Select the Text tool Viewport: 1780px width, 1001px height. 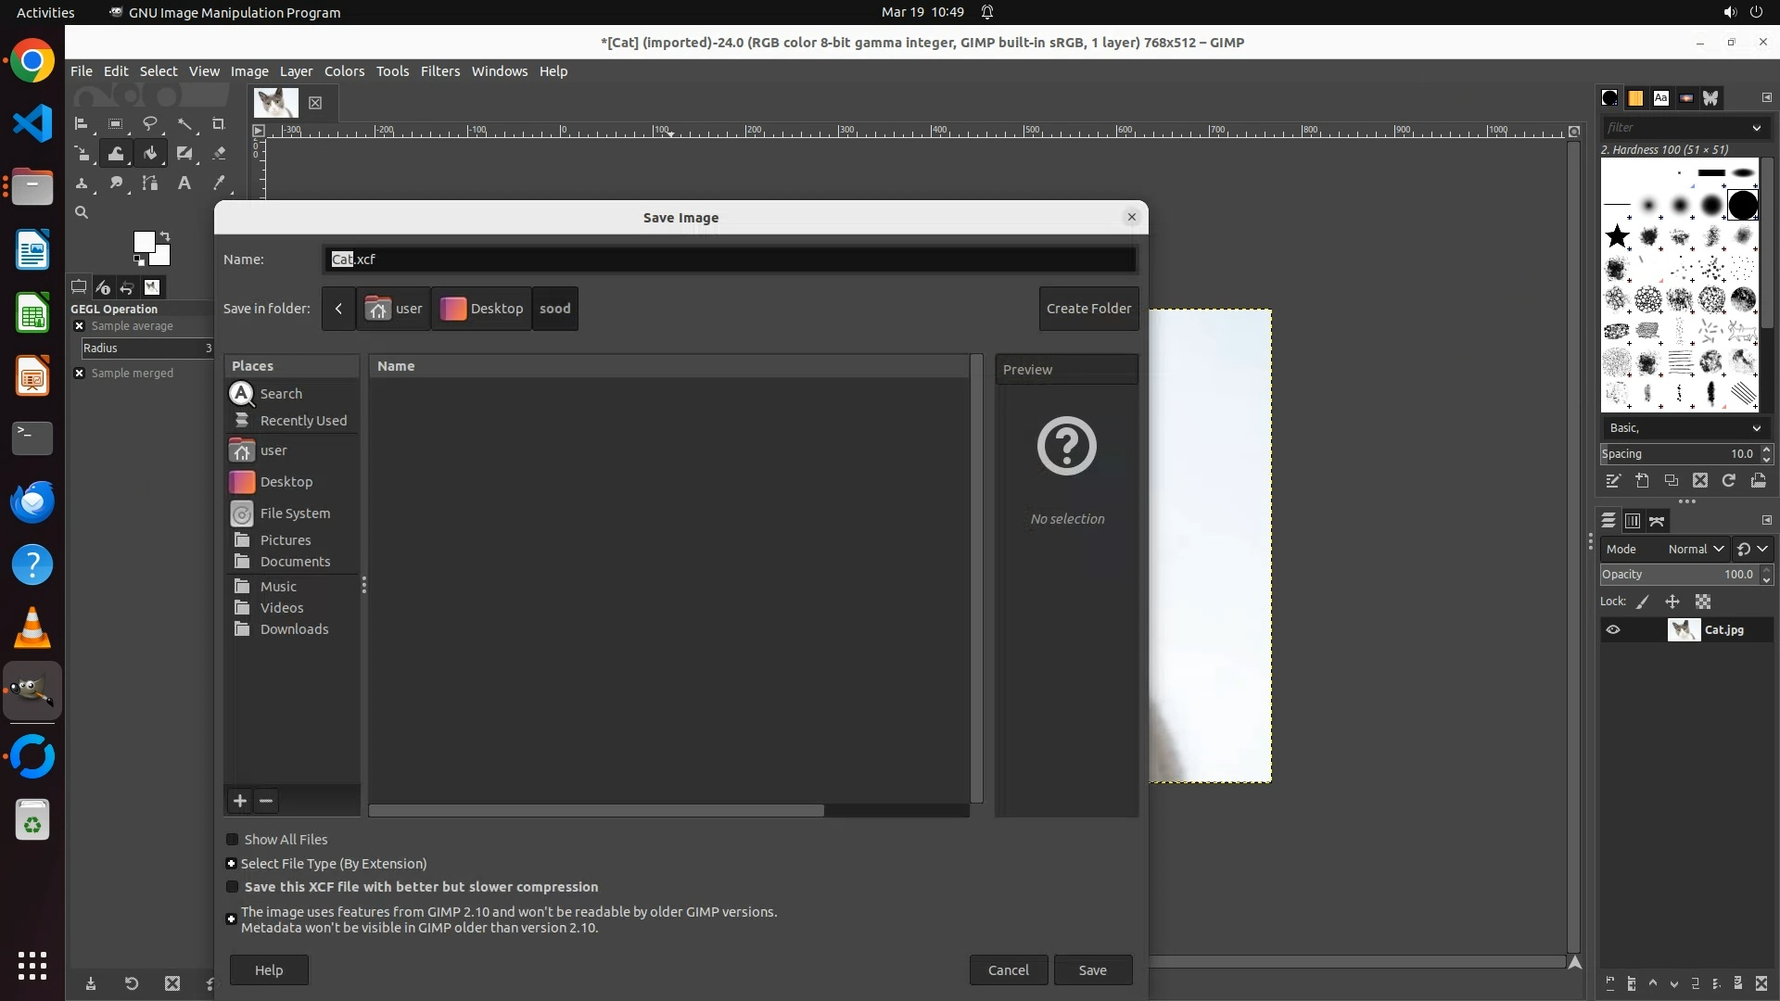(x=184, y=184)
